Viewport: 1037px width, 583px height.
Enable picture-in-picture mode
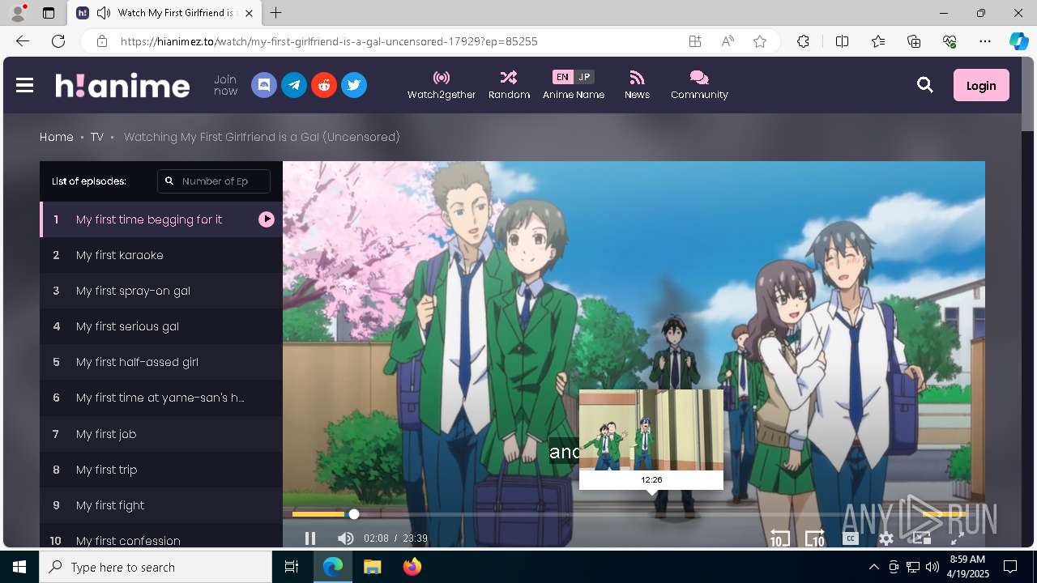coord(922,538)
